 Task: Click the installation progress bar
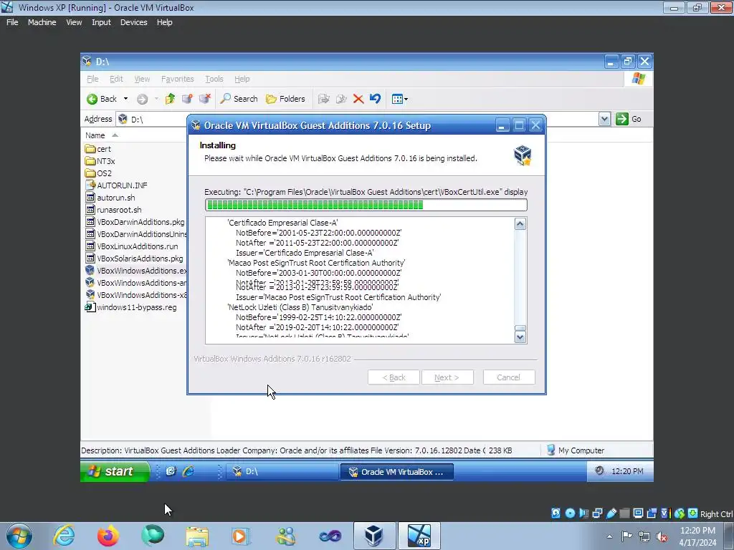(366, 205)
